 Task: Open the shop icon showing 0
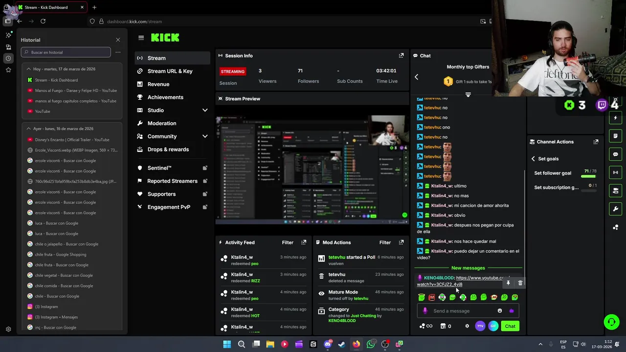coord(446,326)
